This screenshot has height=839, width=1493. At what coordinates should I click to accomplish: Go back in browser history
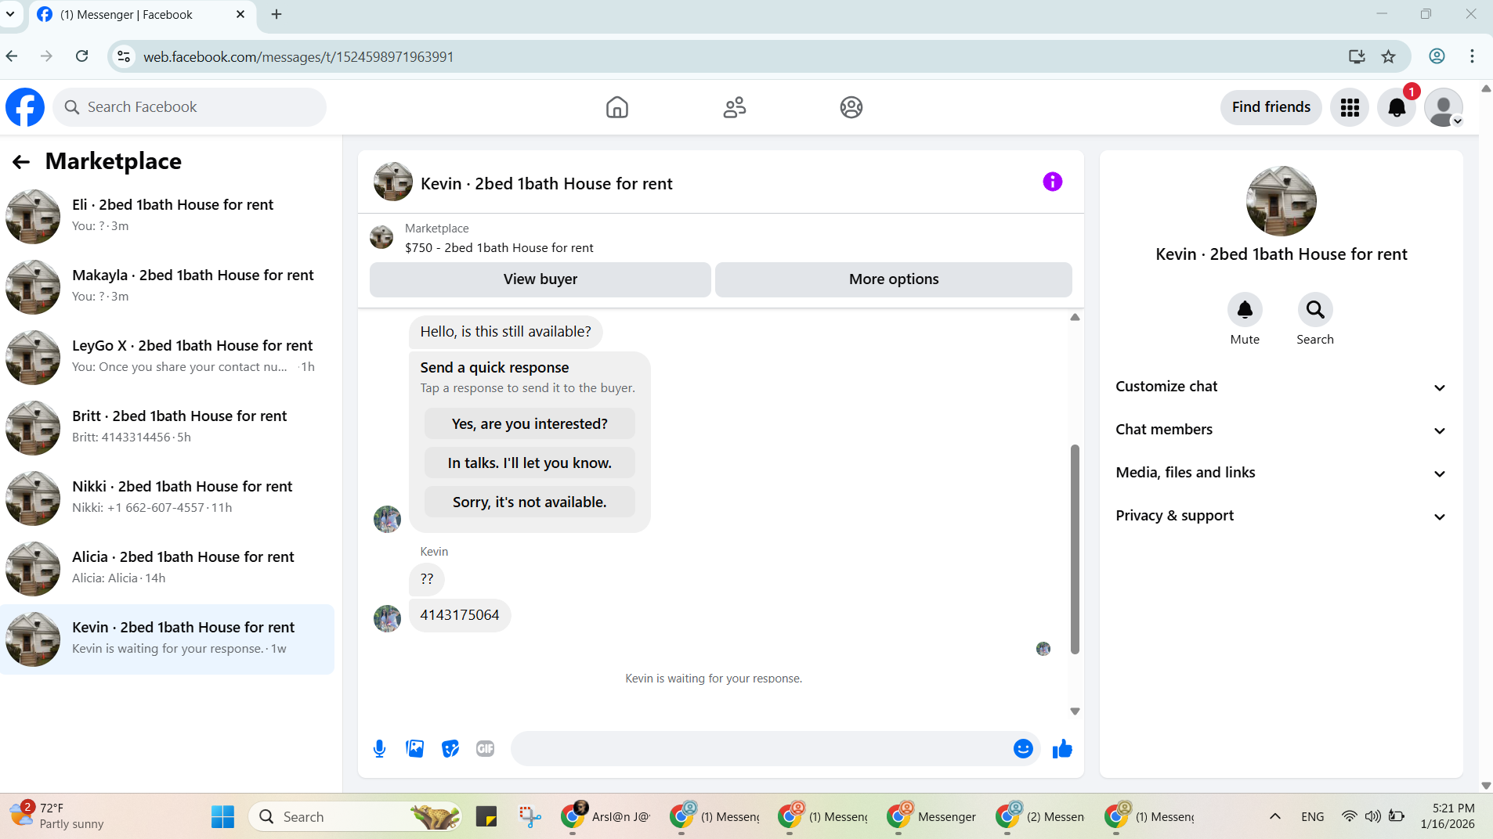coord(12,56)
